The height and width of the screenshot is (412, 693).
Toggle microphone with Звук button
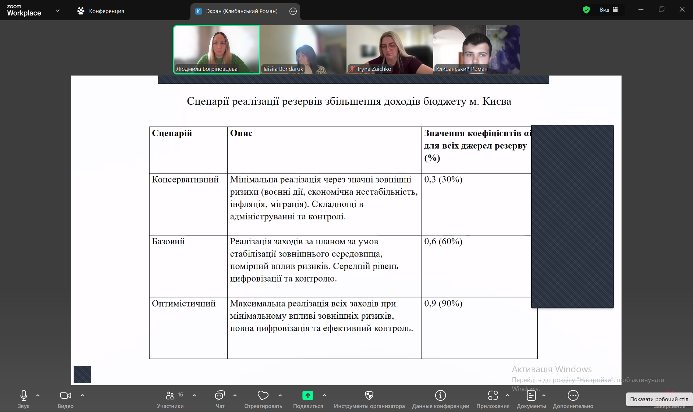[x=24, y=396]
